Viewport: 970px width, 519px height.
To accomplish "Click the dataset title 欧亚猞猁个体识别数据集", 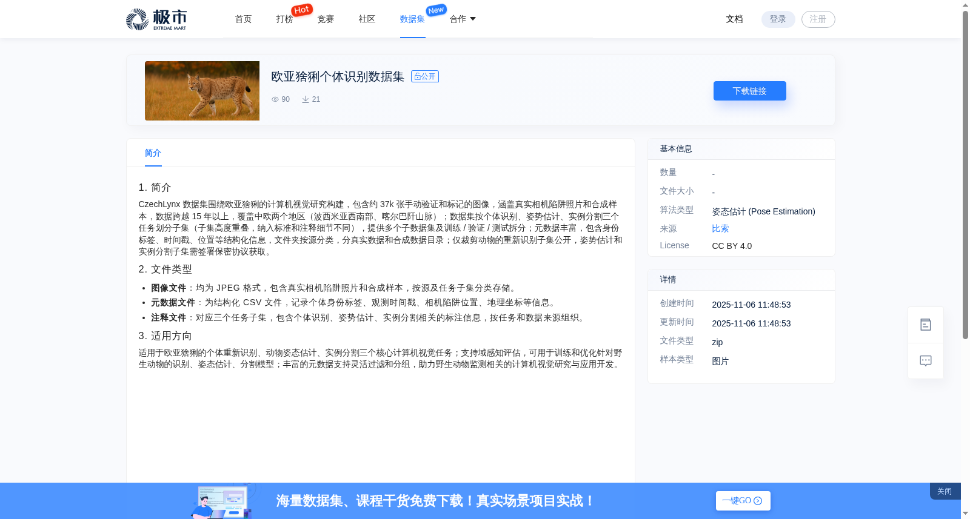I will pos(338,76).
